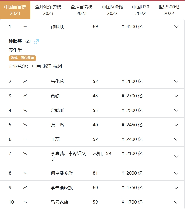Expand the 曾毓群 row with the chevron
The width and height of the screenshot is (185, 209).
click(x=176, y=110)
